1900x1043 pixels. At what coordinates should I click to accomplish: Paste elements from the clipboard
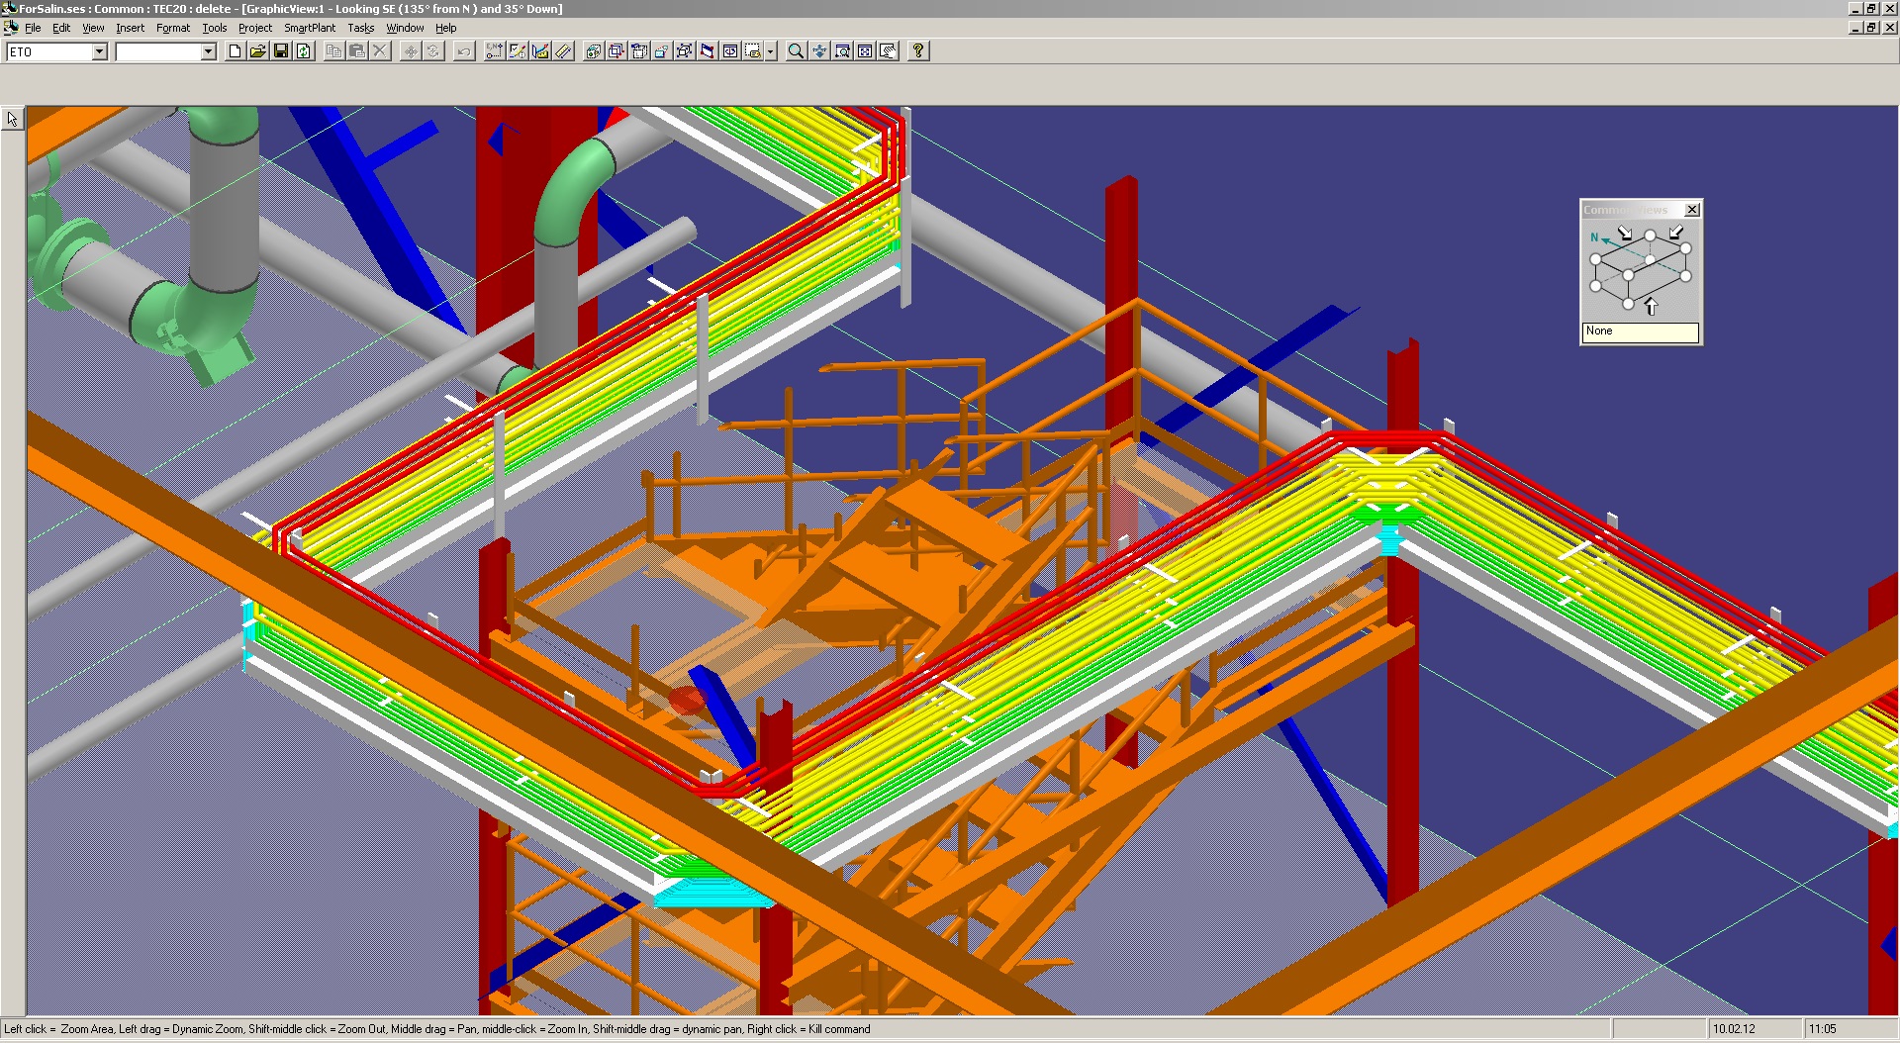point(356,51)
